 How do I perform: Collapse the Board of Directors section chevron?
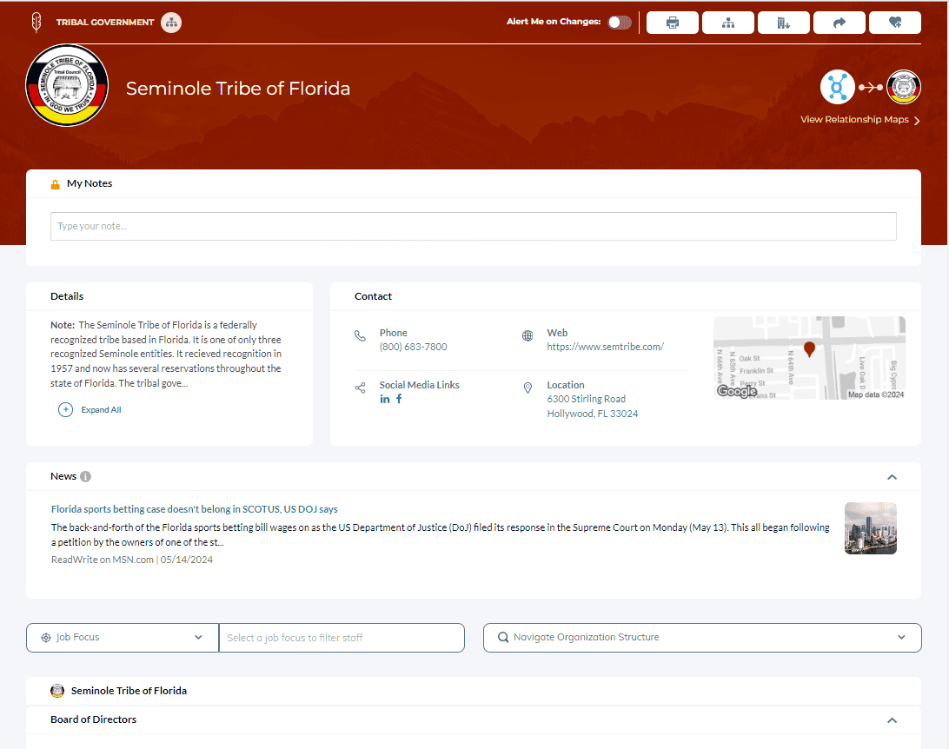(893, 720)
